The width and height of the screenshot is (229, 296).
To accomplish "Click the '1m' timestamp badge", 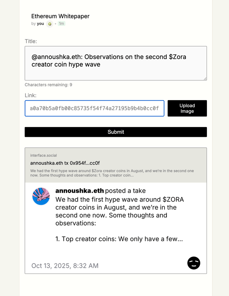I will pyautogui.click(x=61, y=24).
